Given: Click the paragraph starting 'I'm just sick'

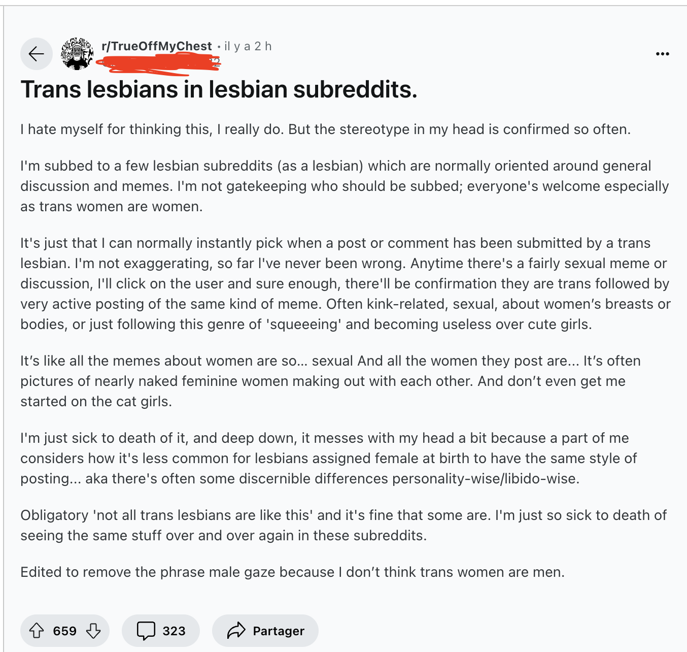Looking at the screenshot, I should [x=328, y=459].
